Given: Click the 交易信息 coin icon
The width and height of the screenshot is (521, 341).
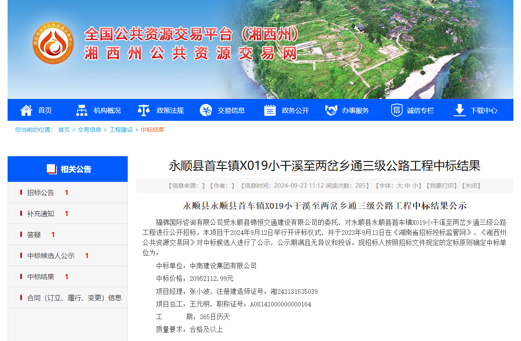Looking at the screenshot, I should [x=205, y=110].
